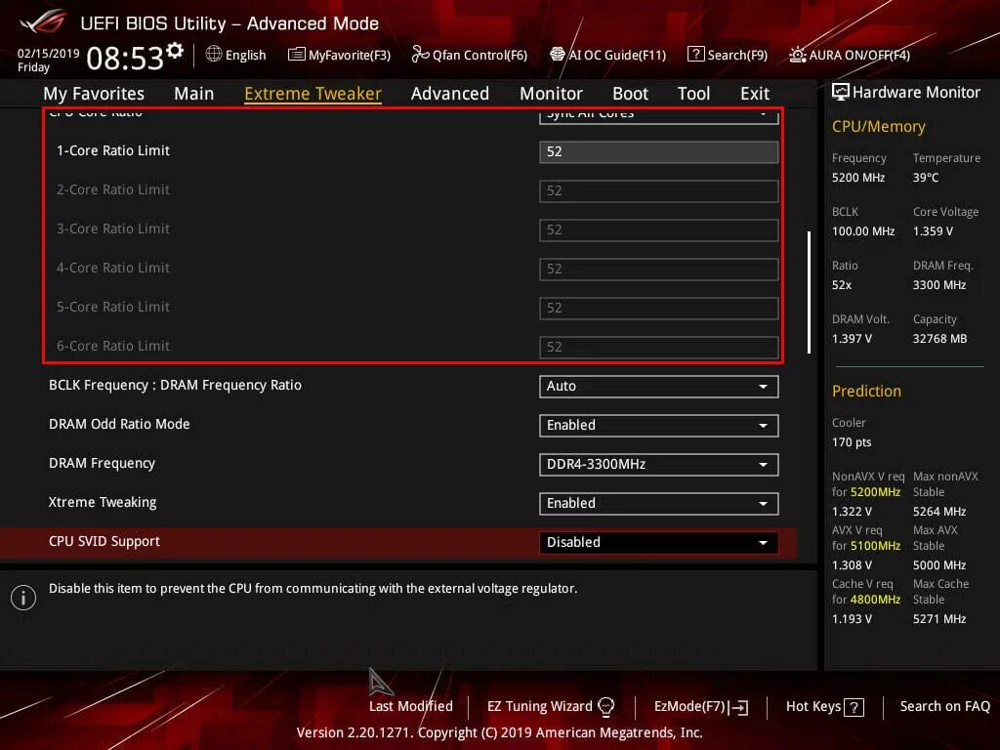Select the 1-Core Ratio Limit label
The height and width of the screenshot is (750, 1000).
click(x=113, y=151)
